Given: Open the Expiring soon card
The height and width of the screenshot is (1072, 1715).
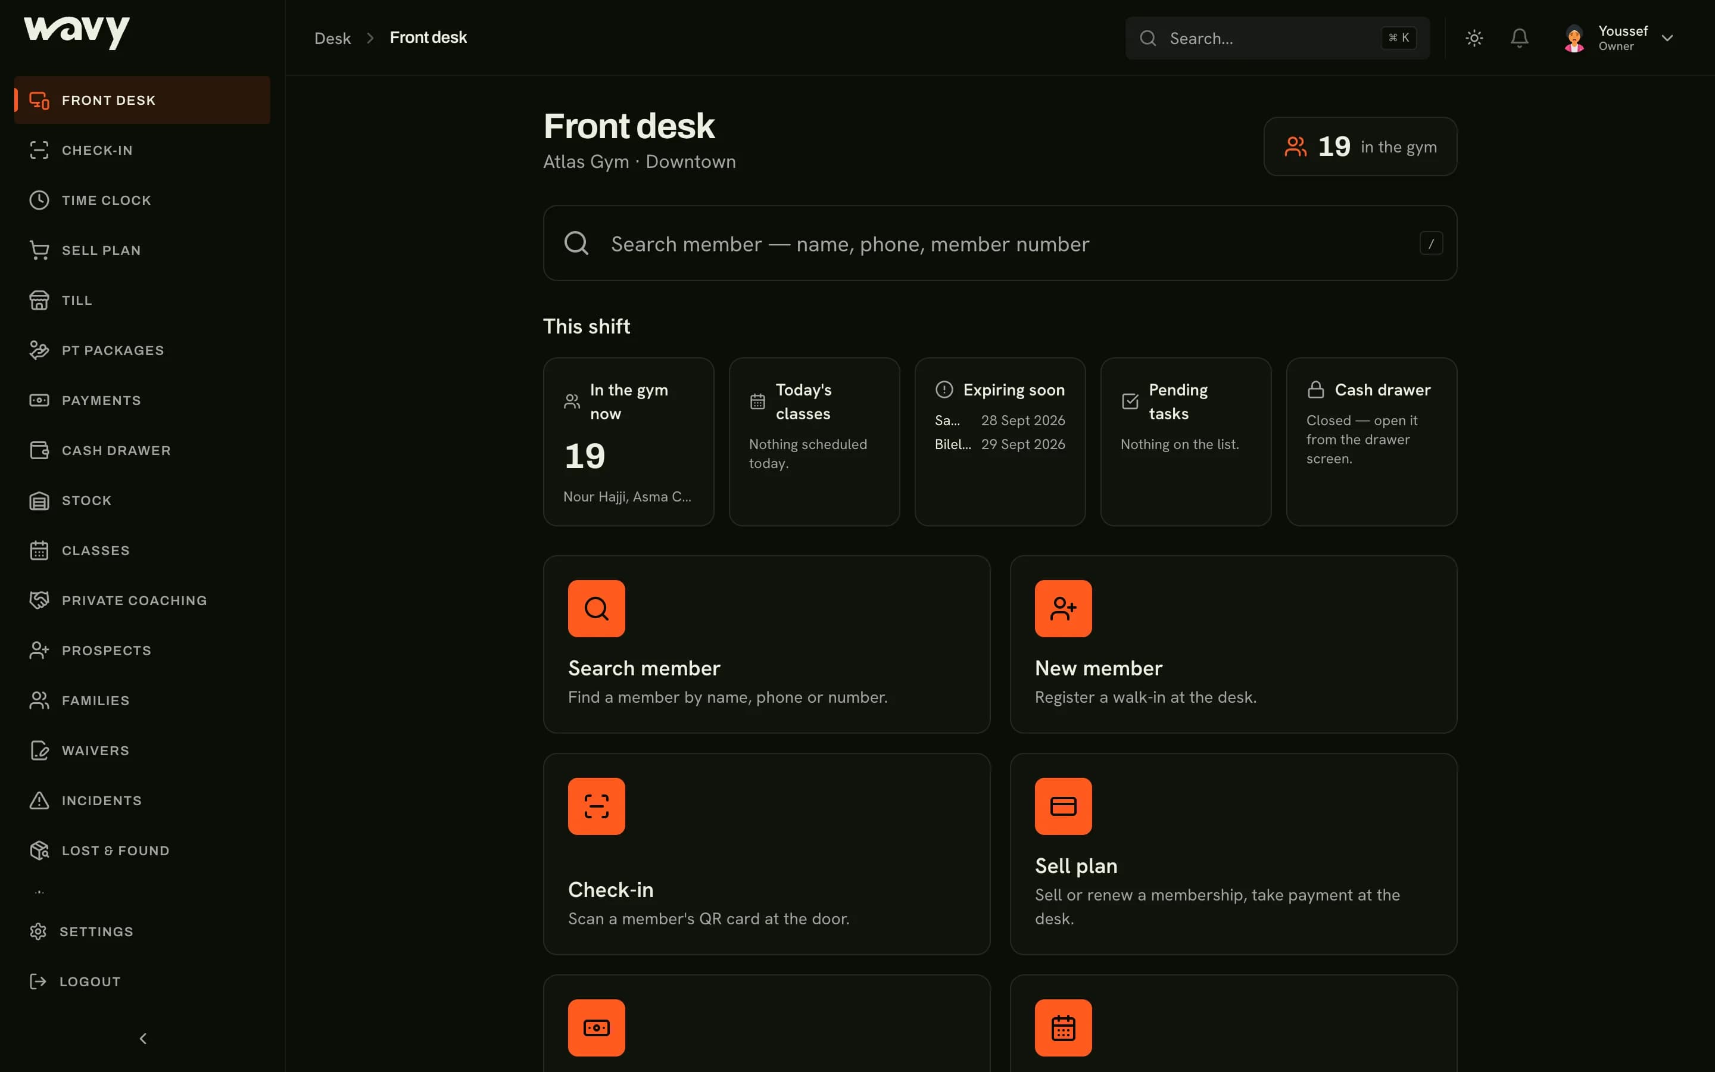Looking at the screenshot, I should coord(1000,442).
